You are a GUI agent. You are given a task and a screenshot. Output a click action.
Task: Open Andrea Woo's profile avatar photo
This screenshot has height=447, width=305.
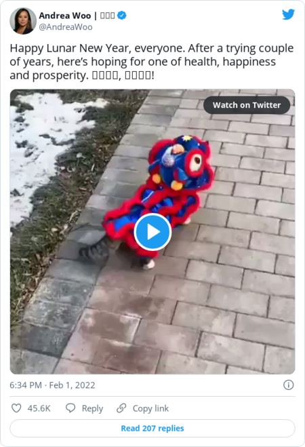point(23,21)
